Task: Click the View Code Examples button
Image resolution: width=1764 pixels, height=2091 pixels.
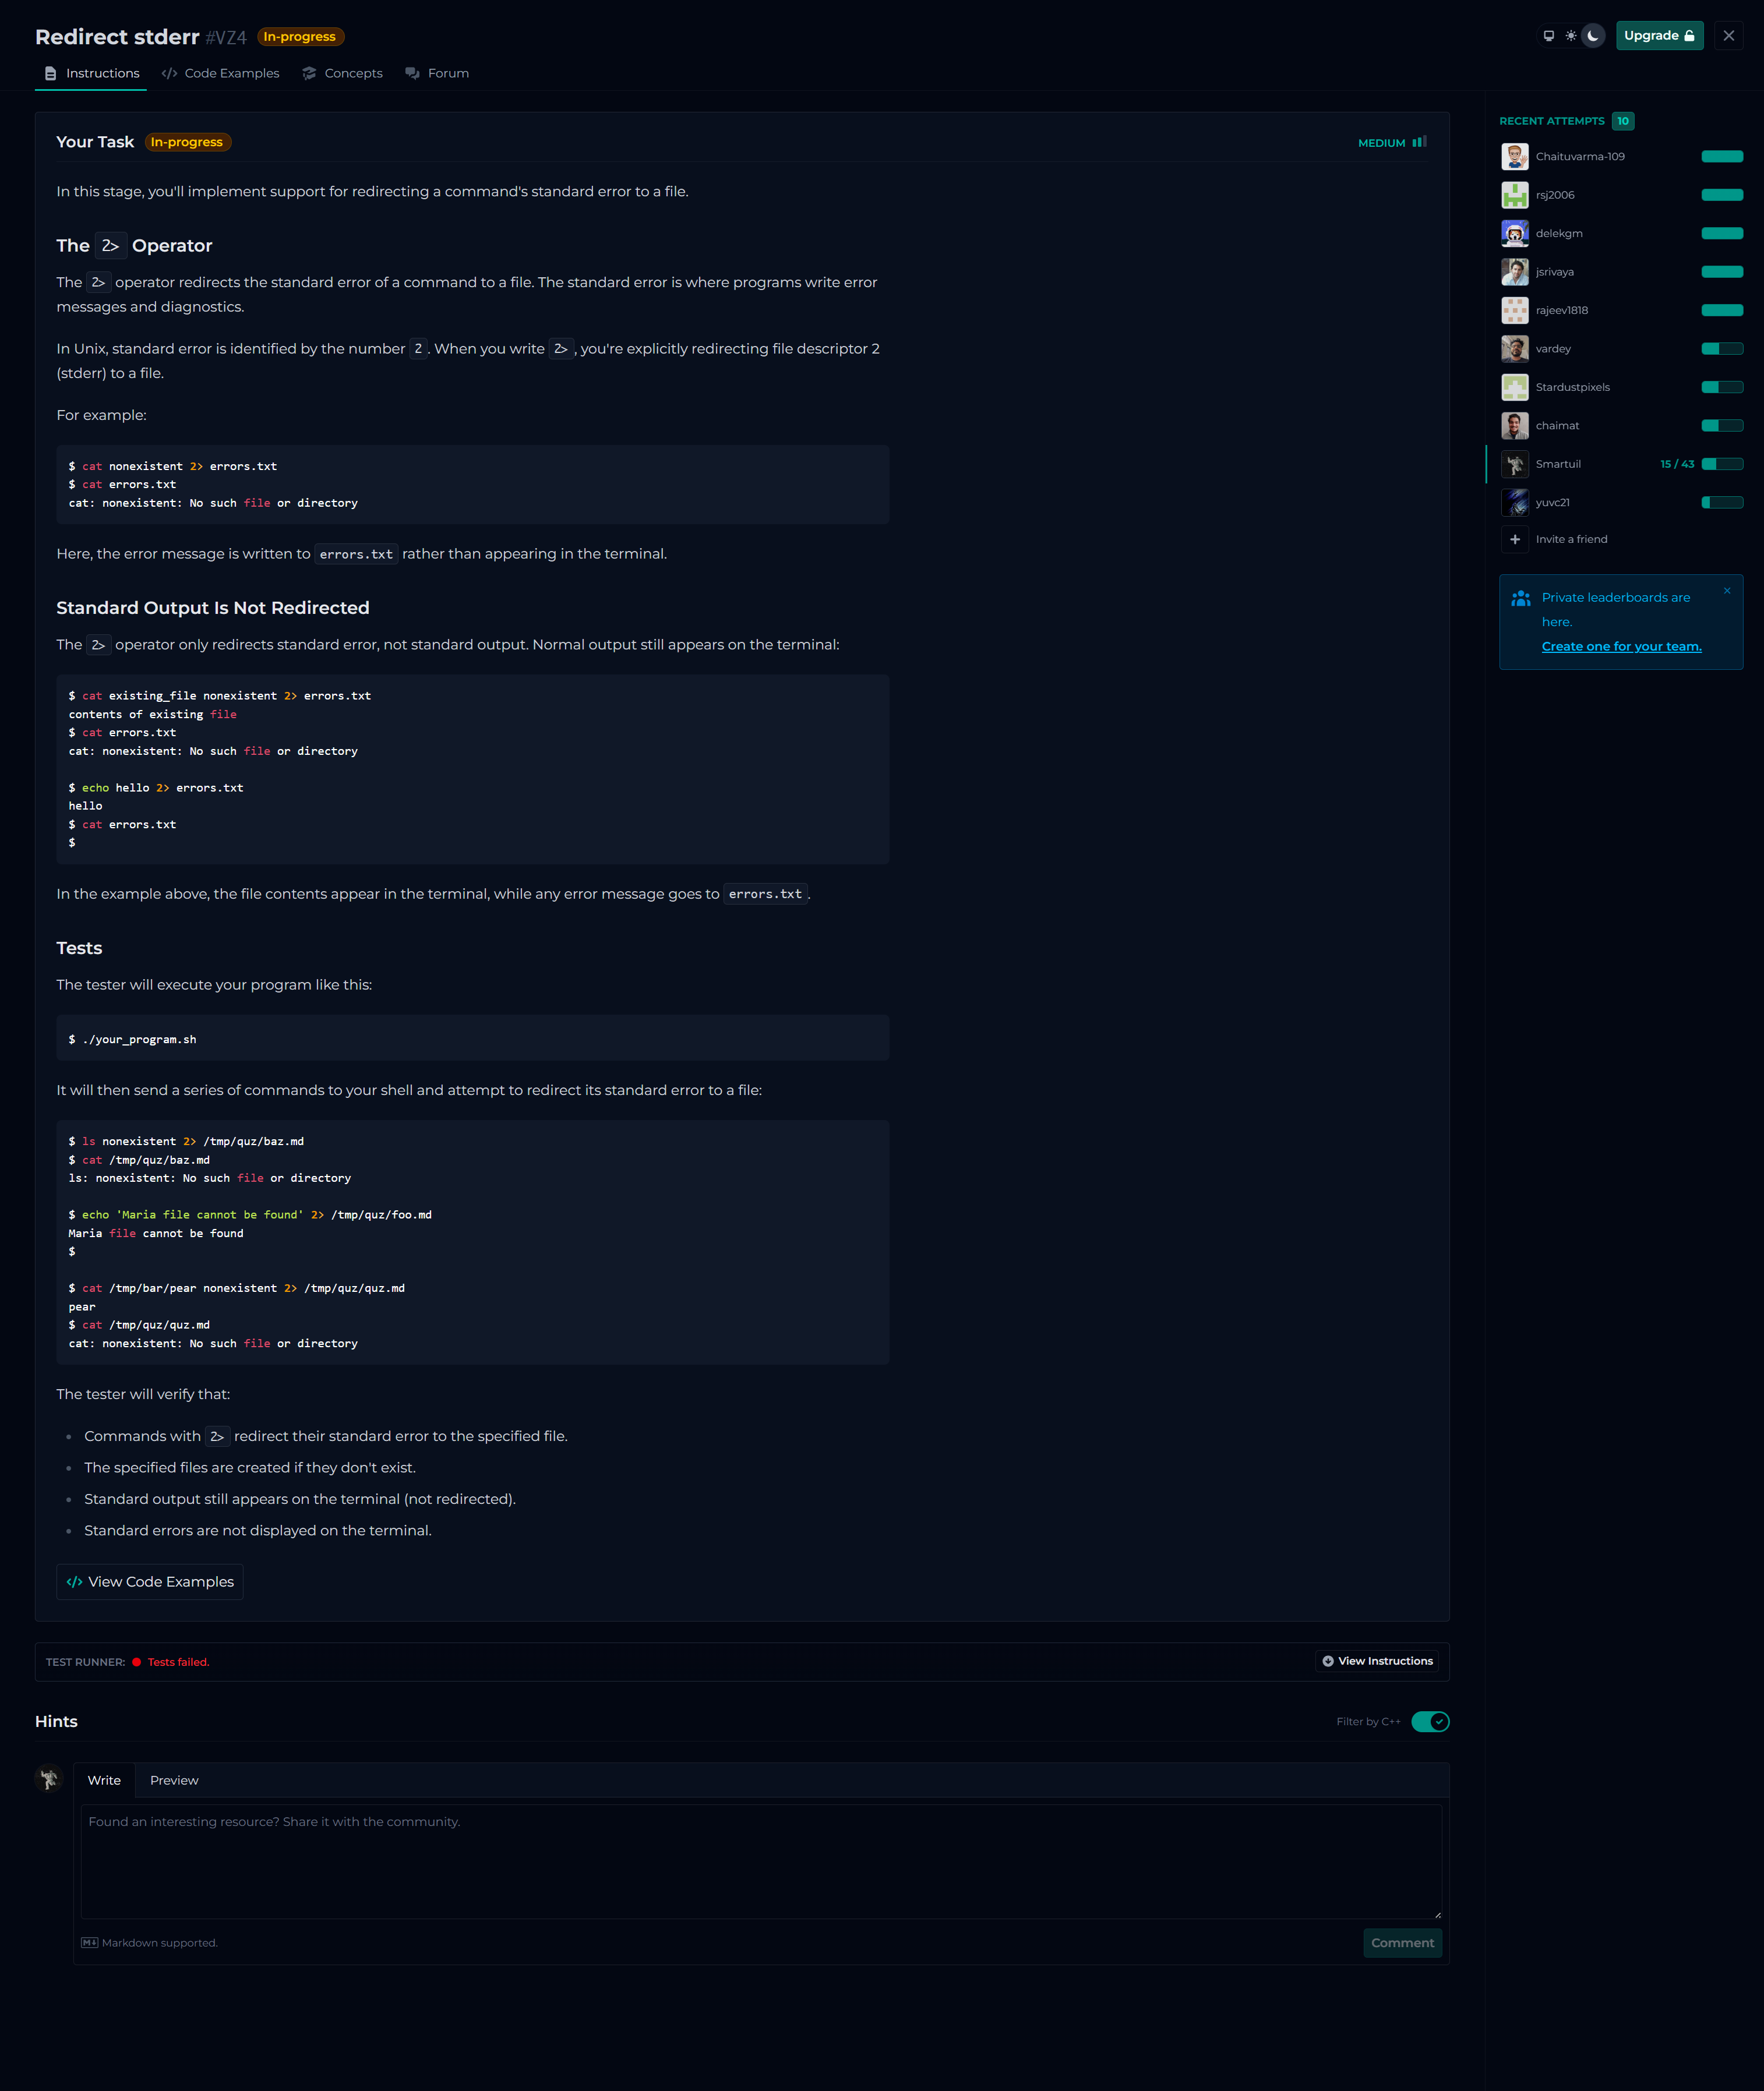Action: pyautogui.click(x=150, y=1581)
